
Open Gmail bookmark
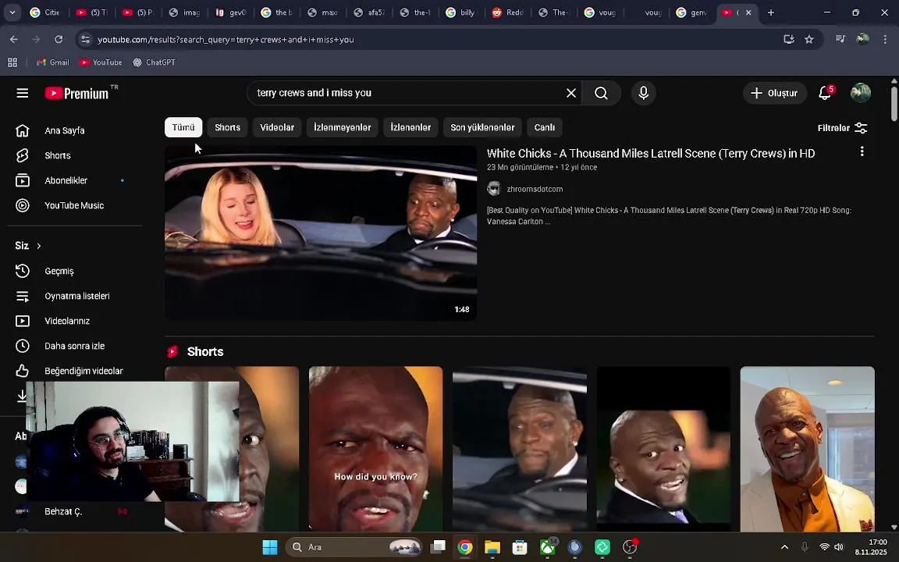pyautogui.click(x=52, y=62)
